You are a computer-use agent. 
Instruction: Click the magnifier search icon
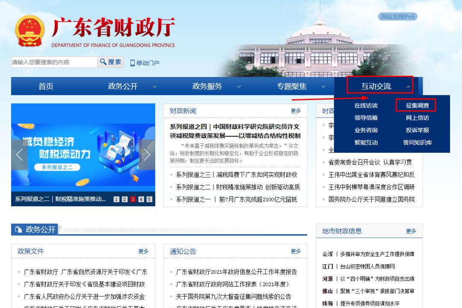pyautogui.click(x=103, y=62)
